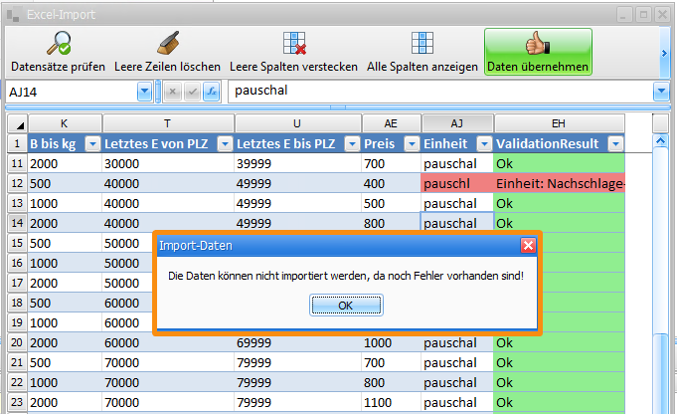Select row header 14
Image resolution: width=677 pixels, height=414 pixels.
coord(17,223)
